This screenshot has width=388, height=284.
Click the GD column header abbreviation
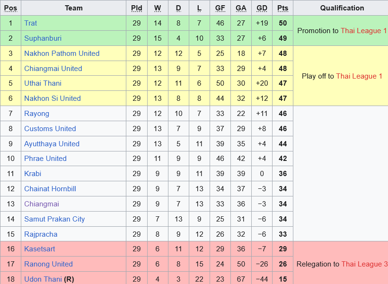(x=262, y=8)
